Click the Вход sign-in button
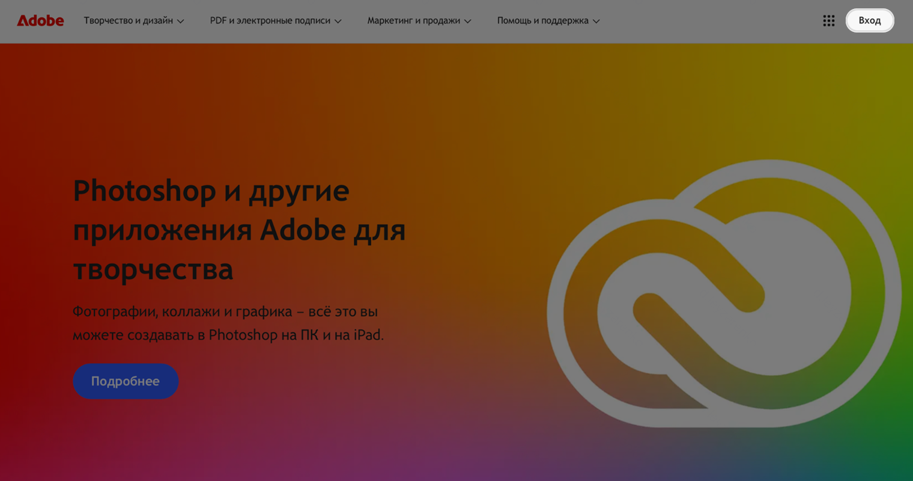The width and height of the screenshot is (913, 481). click(870, 20)
